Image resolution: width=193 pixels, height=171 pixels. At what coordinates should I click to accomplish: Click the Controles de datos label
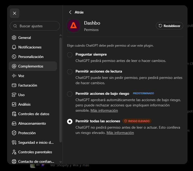(34, 114)
